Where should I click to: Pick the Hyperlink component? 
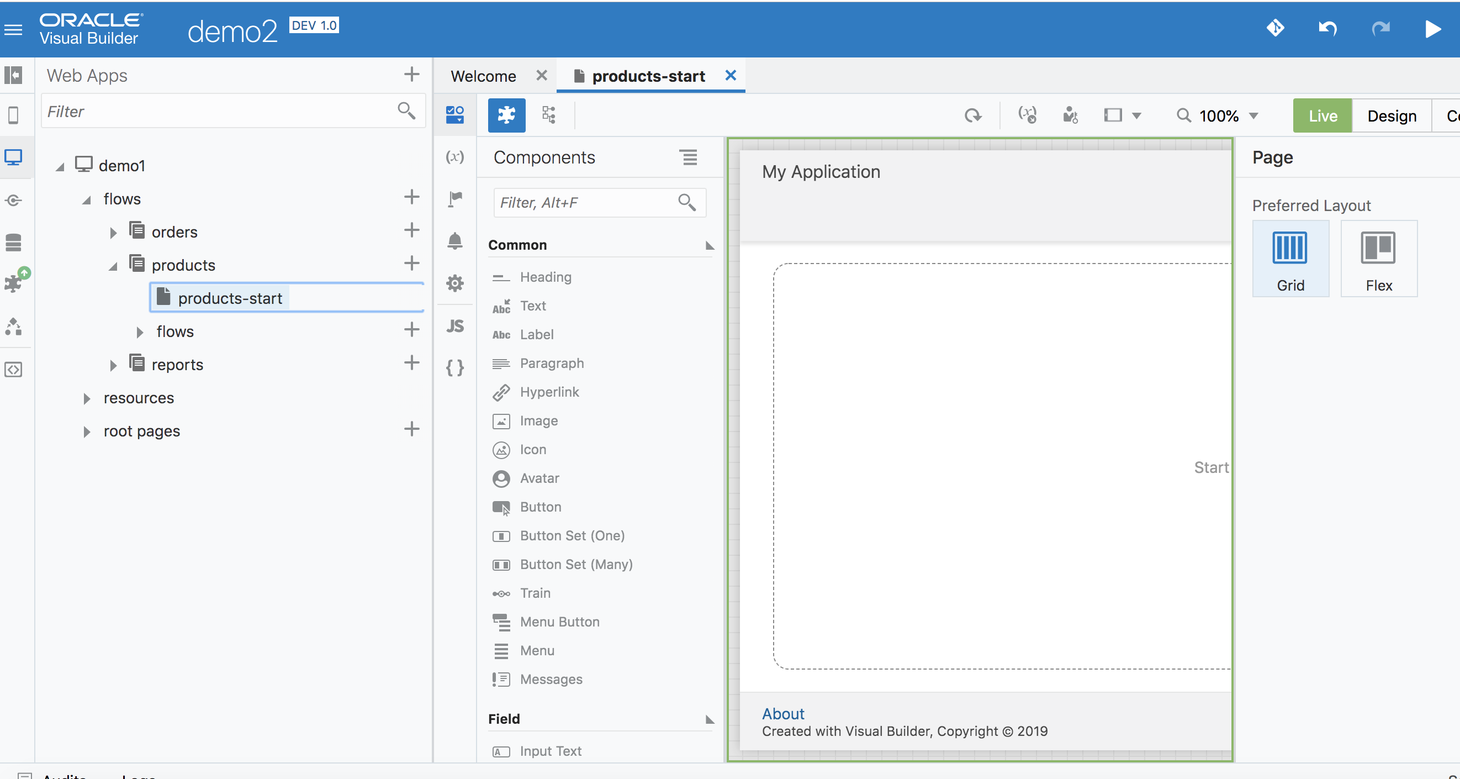point(549,392)
